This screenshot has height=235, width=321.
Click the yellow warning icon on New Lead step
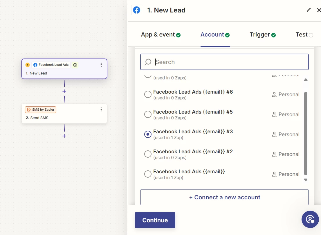[28, 65]
